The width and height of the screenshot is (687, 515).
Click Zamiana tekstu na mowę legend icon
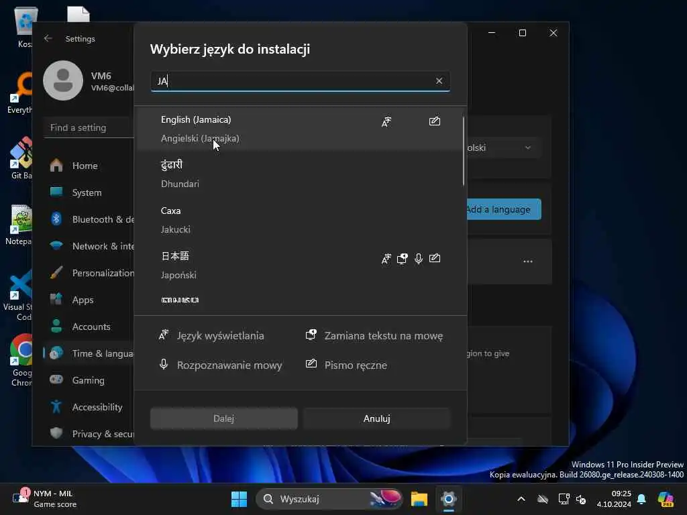tap(311, 335)
